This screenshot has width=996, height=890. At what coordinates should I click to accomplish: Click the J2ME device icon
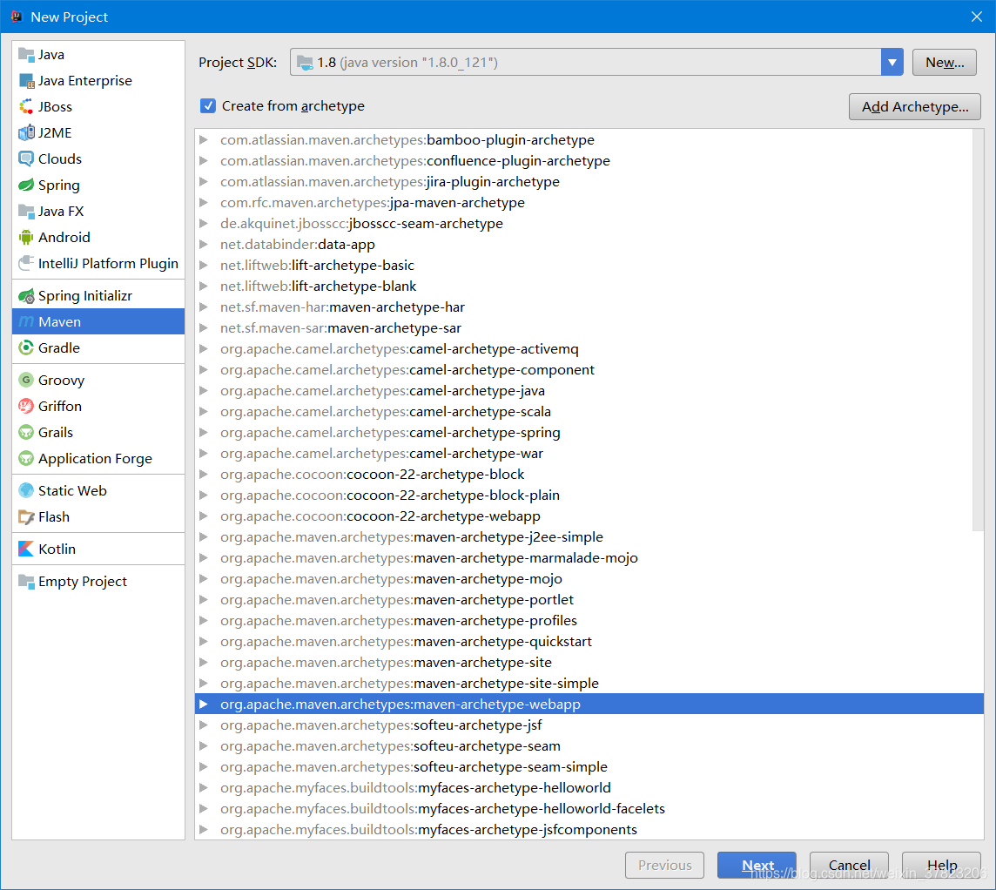point(26,132)
